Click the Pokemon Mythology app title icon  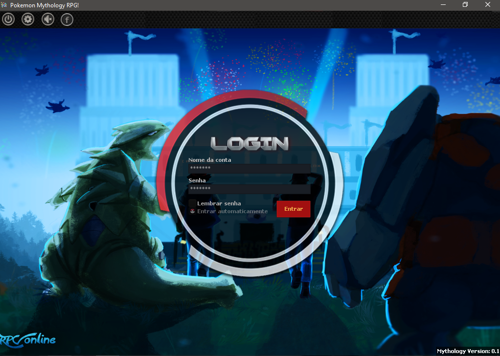pos(4,5)
